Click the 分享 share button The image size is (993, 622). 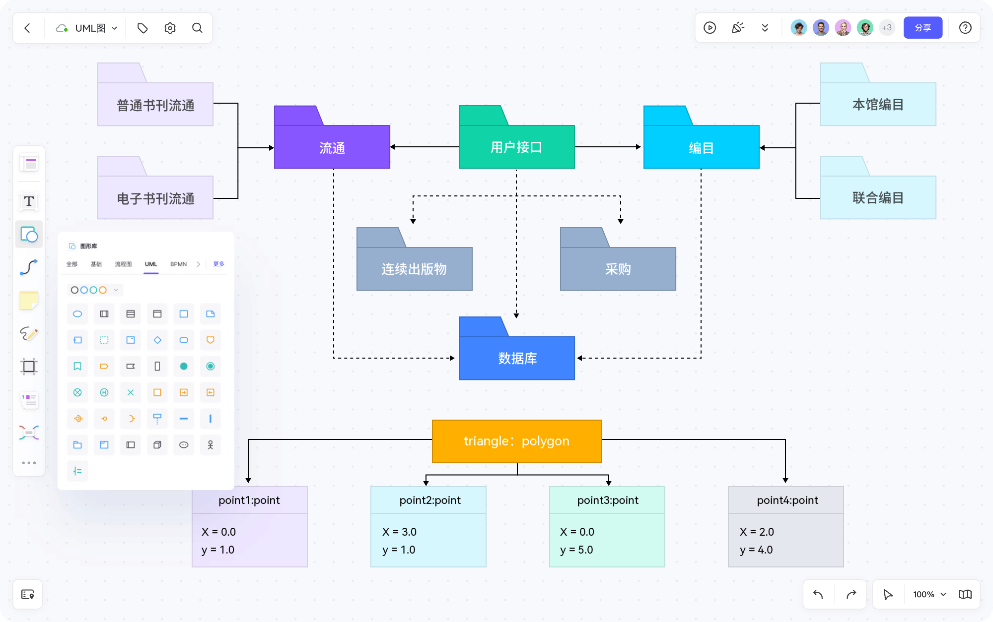pyautogui.click(x=923, y=28)
